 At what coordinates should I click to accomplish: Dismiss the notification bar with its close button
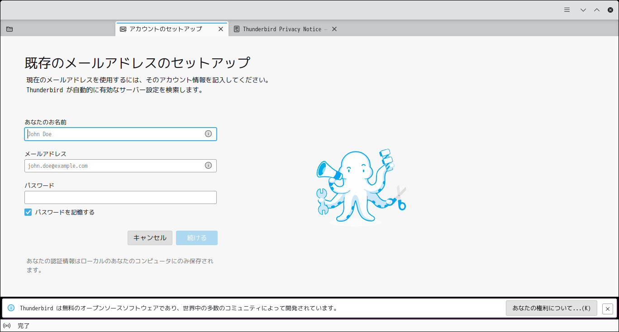point(608,308)
